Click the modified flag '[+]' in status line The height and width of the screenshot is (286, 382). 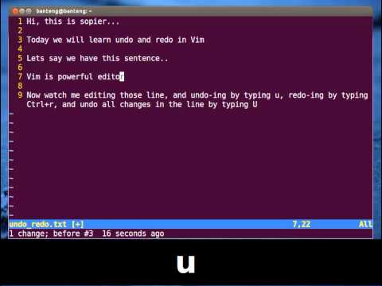pyautogui.click(x=78, y=224)
